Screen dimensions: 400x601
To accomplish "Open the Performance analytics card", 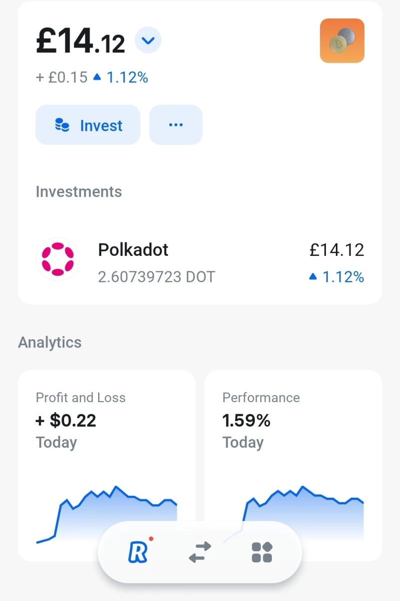I will tap(293, 465).
